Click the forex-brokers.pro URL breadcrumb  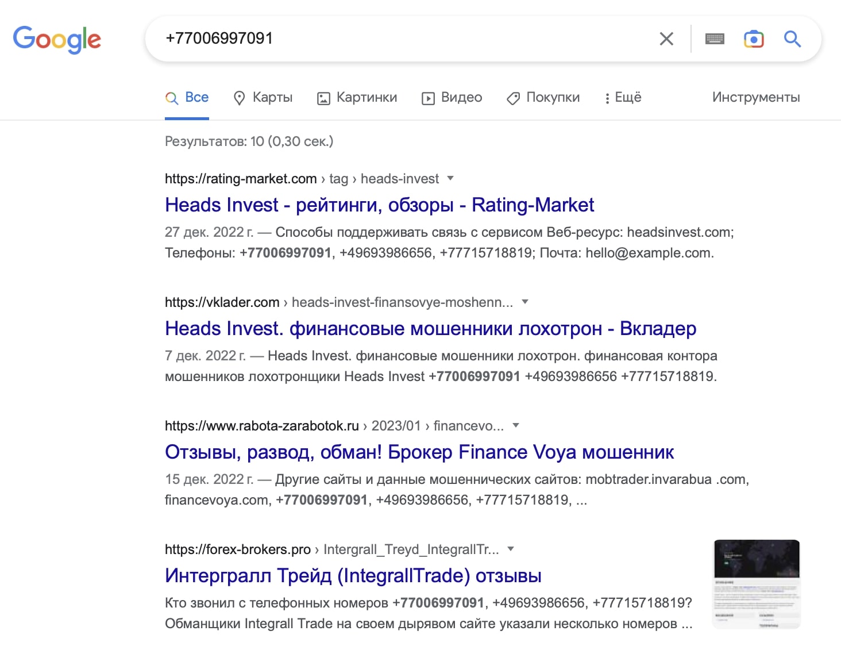[332, 549]
